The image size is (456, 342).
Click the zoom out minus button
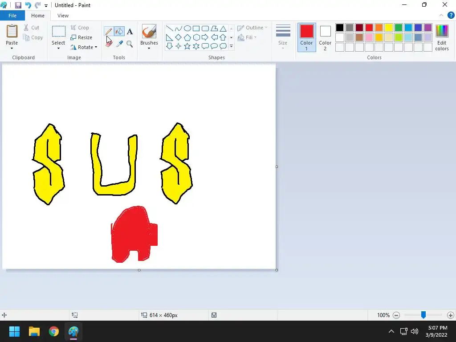[x=396, y=315]
